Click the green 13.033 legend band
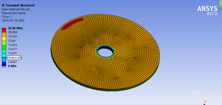 click(4, 47)
